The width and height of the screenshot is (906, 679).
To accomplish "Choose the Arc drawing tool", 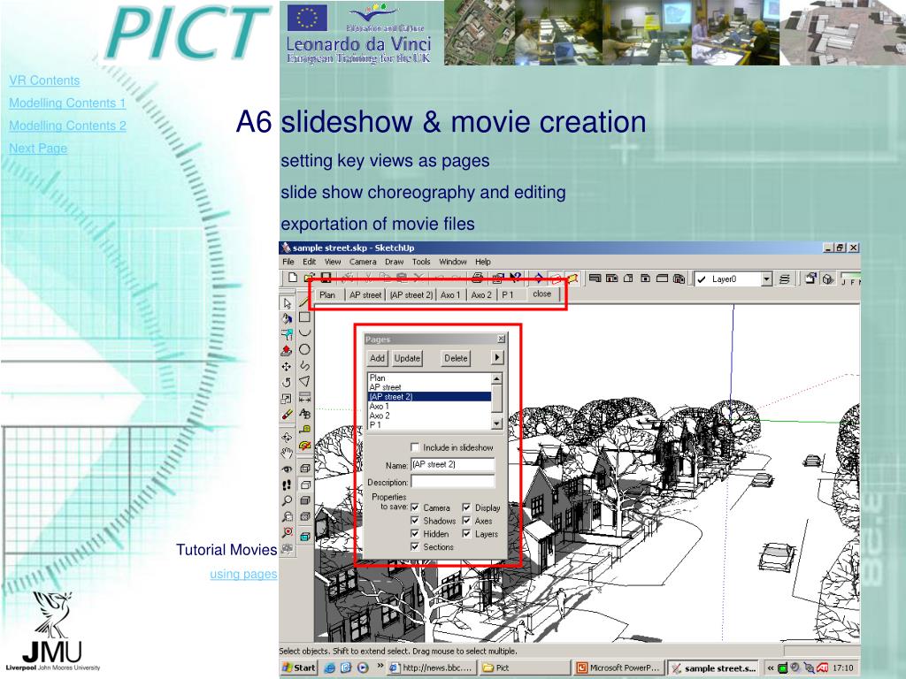I will click(304, 332).
